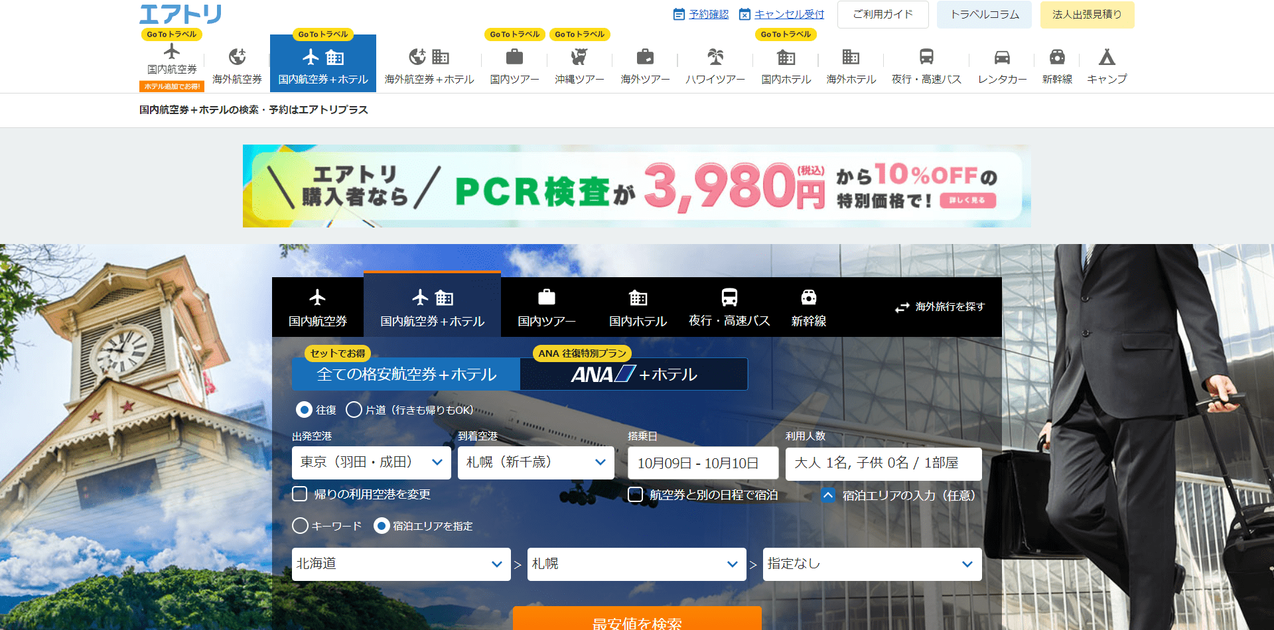The width and height of the screenshot is (1274, 630).
Task: Check 帰りの利用空港を変更 checkbox
Action: [x=300, y=494]
